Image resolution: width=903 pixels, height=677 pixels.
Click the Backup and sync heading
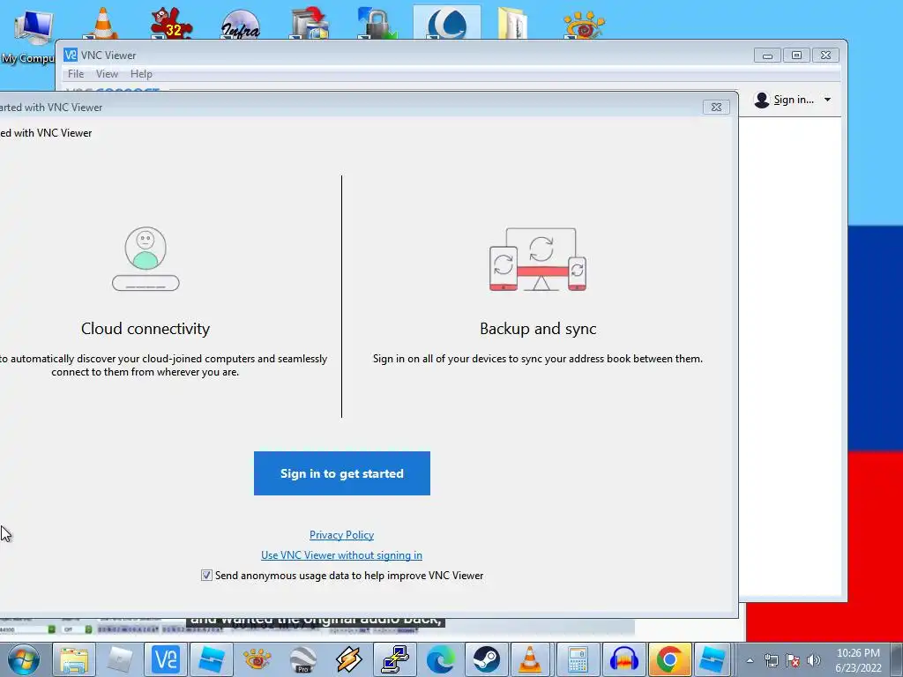(x=538, y=329)
